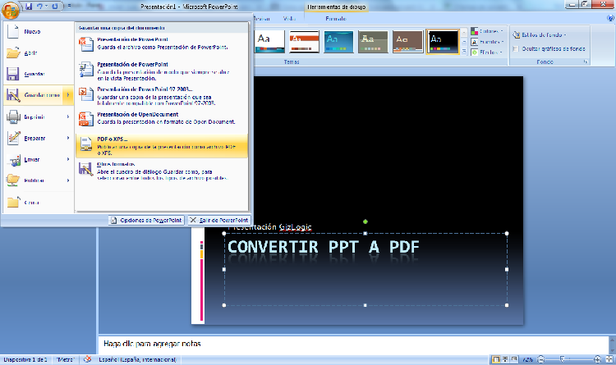Select the orange-banded theme thumbnail
616x365 pixels.
tap(304, 41)
